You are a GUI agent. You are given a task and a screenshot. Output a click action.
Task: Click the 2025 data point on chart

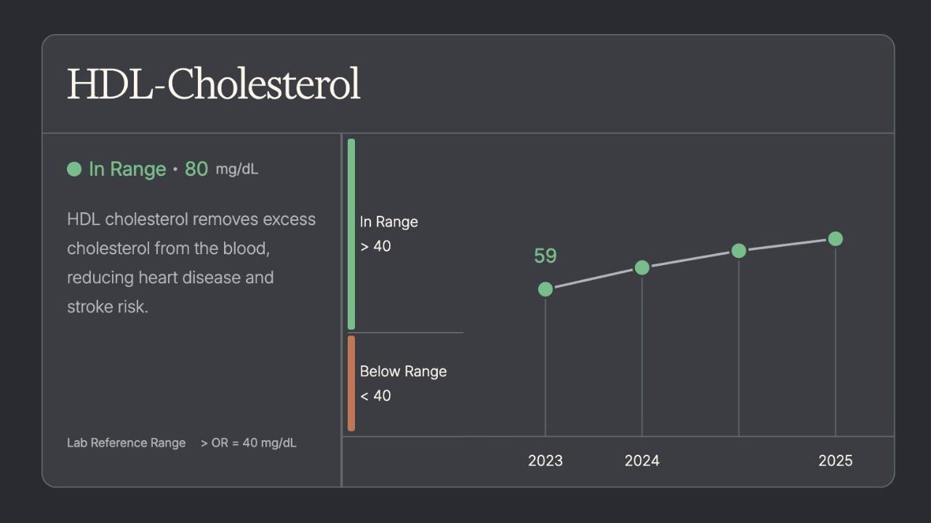coord(835,239)
